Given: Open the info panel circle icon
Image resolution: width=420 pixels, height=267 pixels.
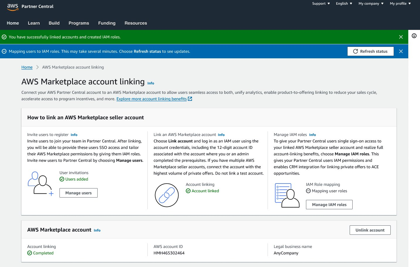Looking at the screenshot, I should tap(414, 36).
